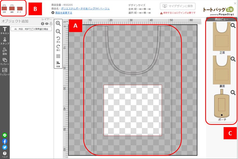Select the テキスト (text) tool

5,29
